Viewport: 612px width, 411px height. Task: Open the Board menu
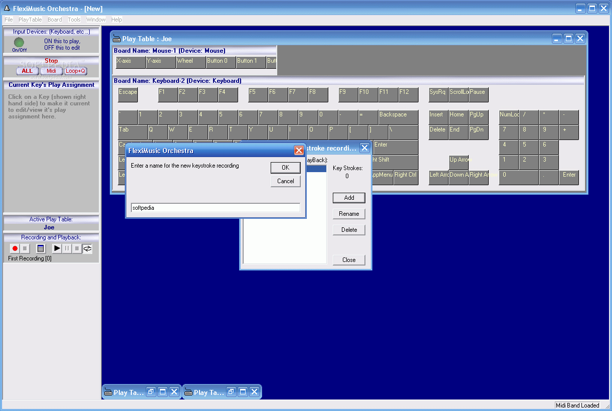pos(55,20)
